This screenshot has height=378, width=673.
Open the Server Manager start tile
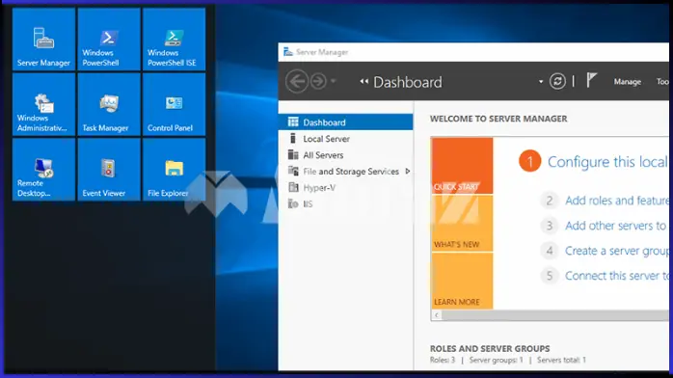click(x=43, y=39)
